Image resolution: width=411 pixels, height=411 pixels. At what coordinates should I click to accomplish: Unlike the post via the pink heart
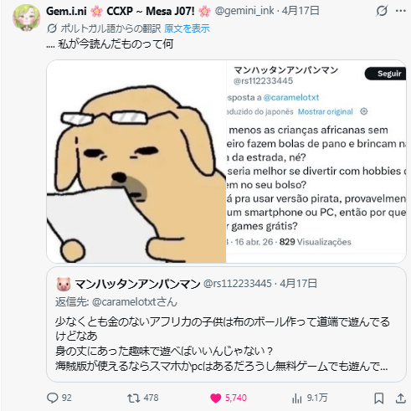pyautogui.click(x=215, y=398)
